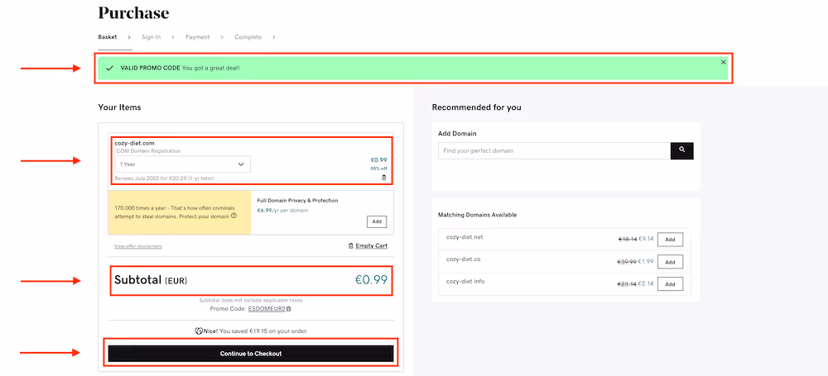Go to the Sign In step
828x376 pixels.
151,37
